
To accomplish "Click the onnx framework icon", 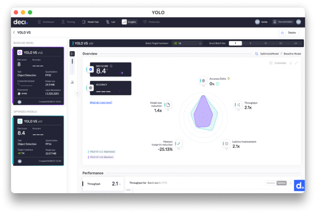I will (19, 94).
